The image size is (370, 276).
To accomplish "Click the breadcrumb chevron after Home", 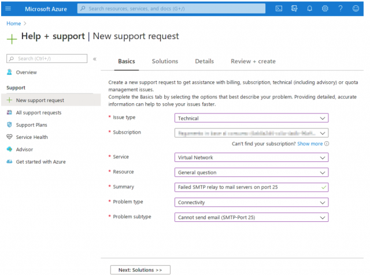I will pos(25,24).
